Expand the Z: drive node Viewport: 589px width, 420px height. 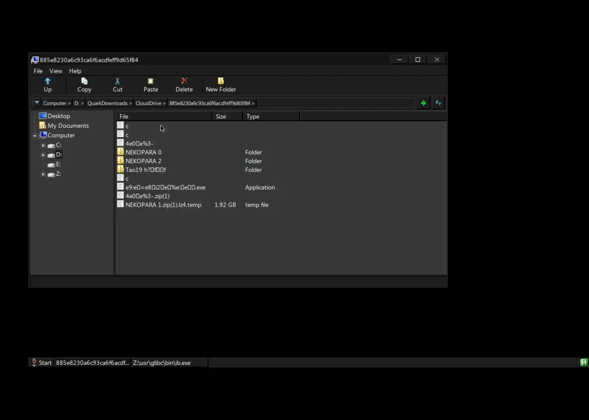pos(43,175)
